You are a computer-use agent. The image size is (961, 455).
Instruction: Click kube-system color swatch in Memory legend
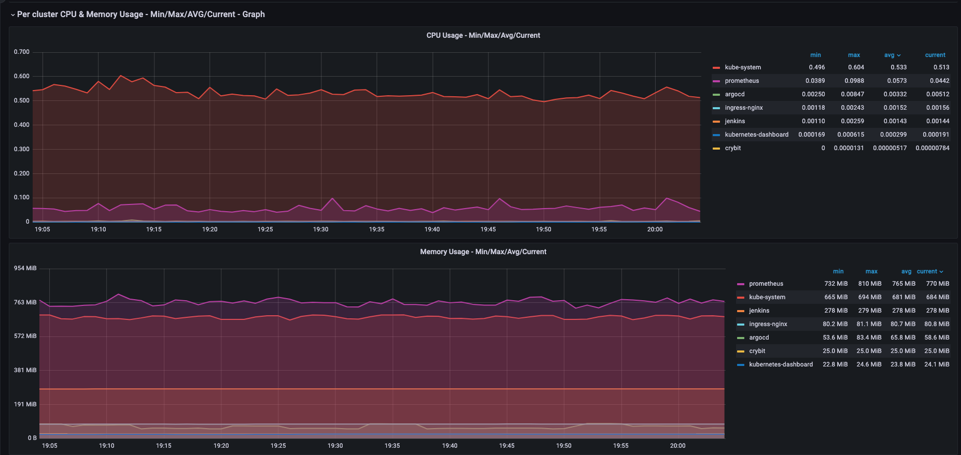pyautogui.click(x=740, y=298)
